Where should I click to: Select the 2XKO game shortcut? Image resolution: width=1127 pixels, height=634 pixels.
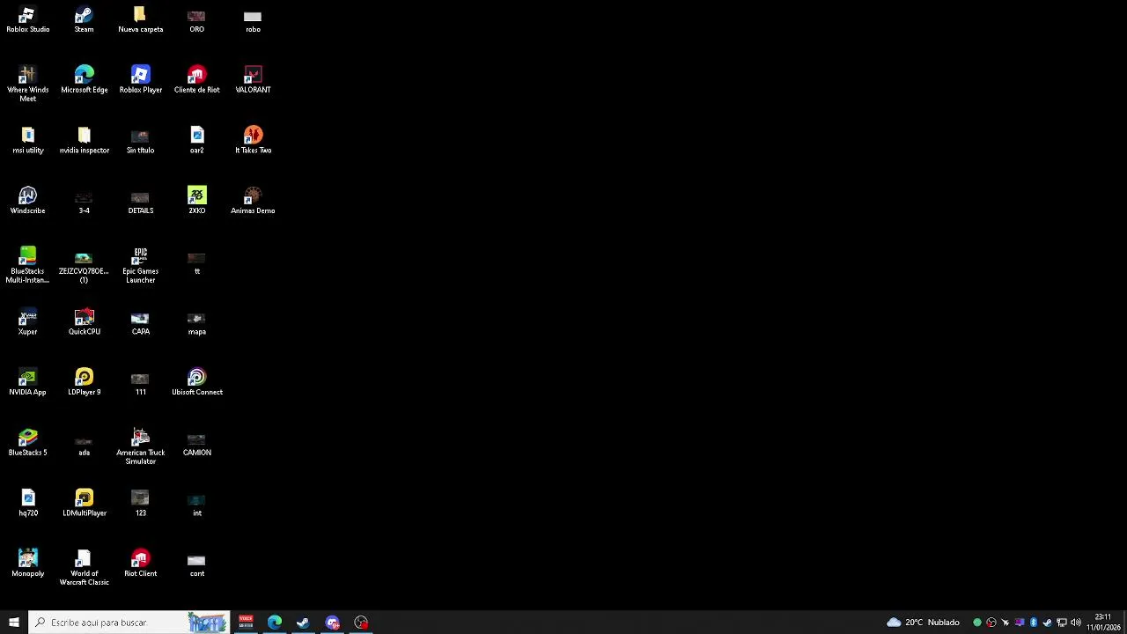[x=196, y=201]
